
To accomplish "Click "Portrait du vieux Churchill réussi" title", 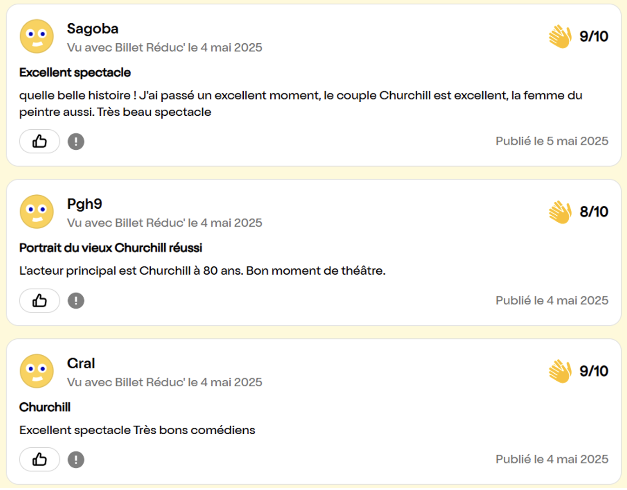I will pyautogui.click(x=111, y=248).
